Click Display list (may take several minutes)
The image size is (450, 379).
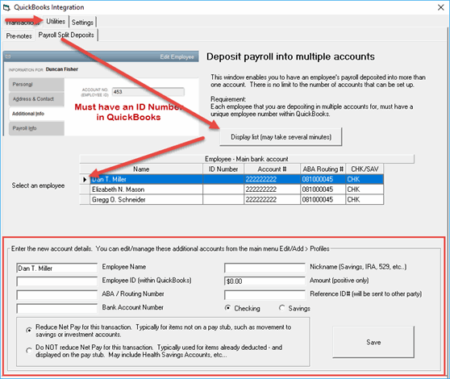click(281, 137)
